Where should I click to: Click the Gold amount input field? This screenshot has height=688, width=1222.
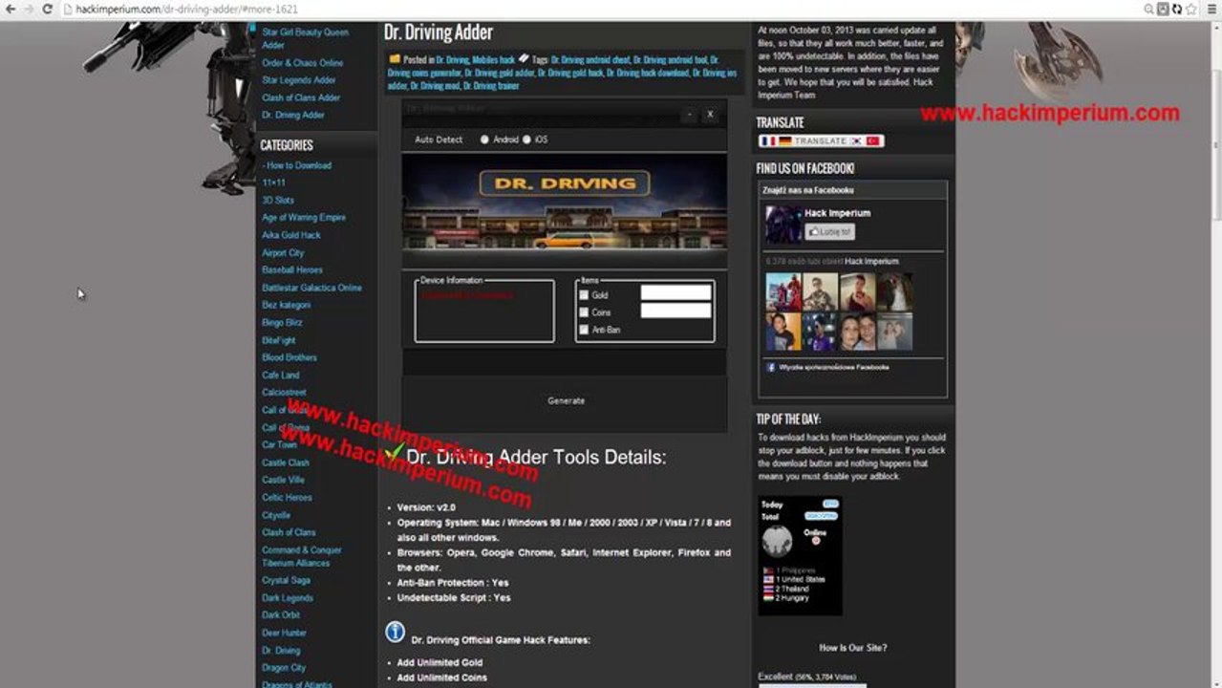(675, 292)
